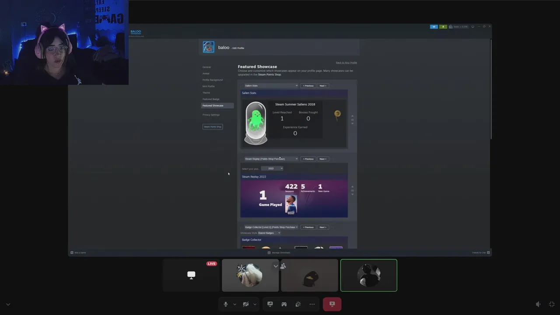Select the participant tile with shuriken avatar
Viewport: 560px width, 315px height.
(x=250, y=275)
